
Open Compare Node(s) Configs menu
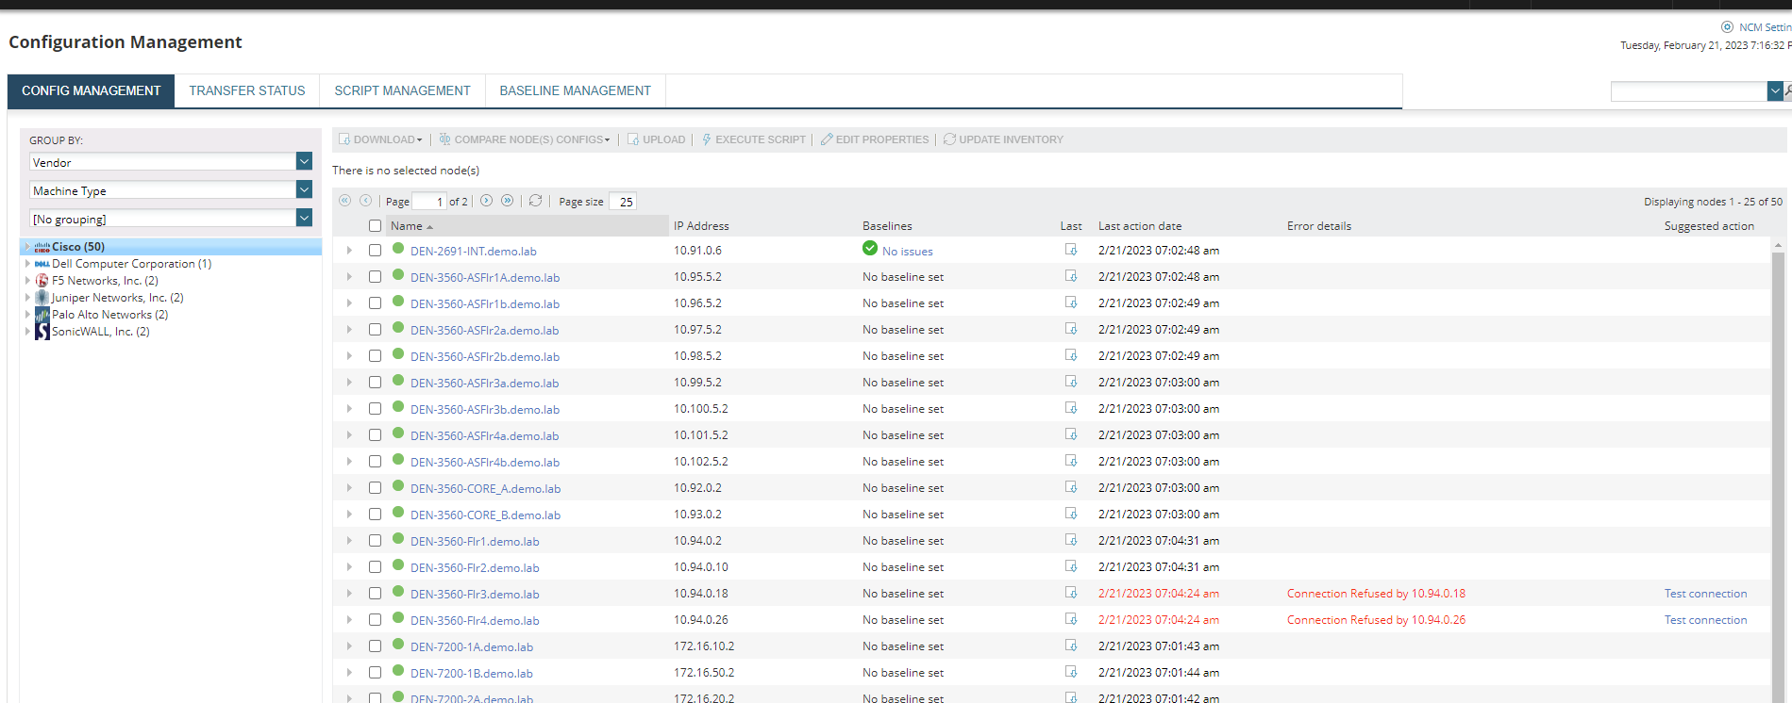pyautogui.click(x=525, y=139)
